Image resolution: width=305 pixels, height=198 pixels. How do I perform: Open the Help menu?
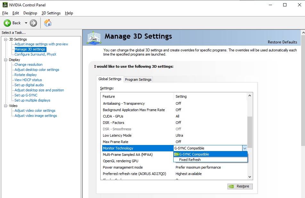(x=69, y=13)
